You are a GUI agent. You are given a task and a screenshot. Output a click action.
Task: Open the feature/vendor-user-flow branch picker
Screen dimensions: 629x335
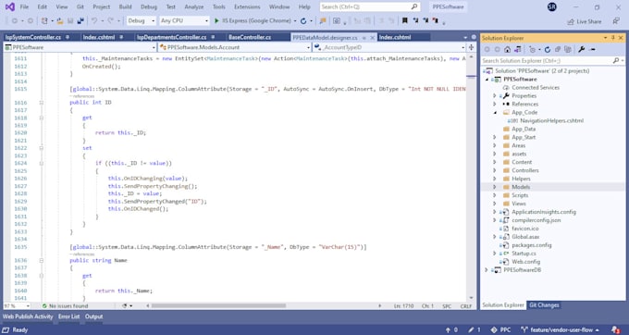point(560,329)
